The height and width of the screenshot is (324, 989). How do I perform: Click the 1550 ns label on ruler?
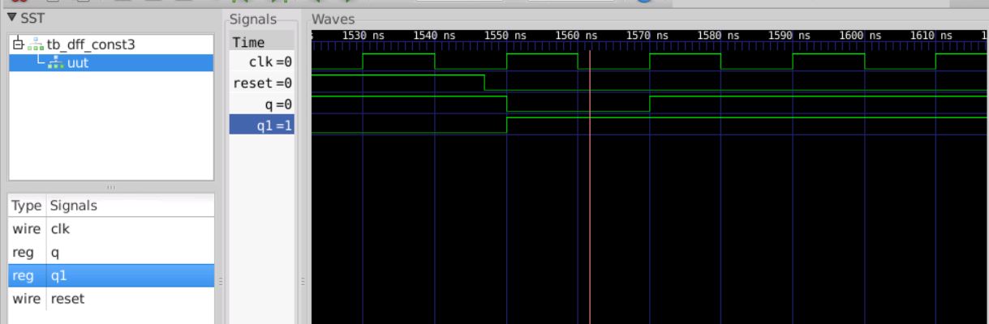pos(506,36)
